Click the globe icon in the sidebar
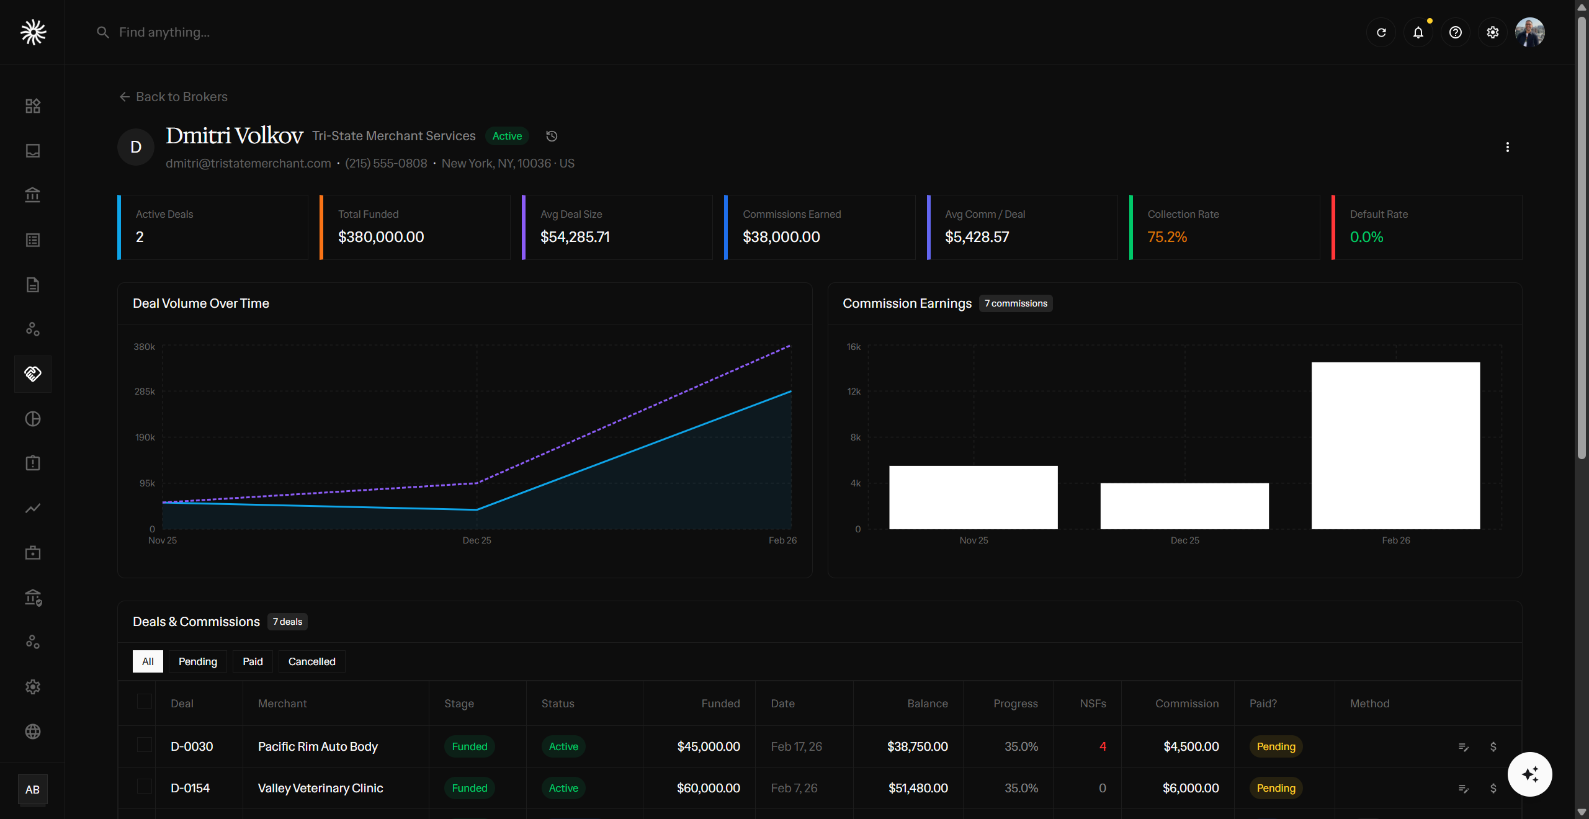Viewport: 1589px width, 819px height. 32,732
